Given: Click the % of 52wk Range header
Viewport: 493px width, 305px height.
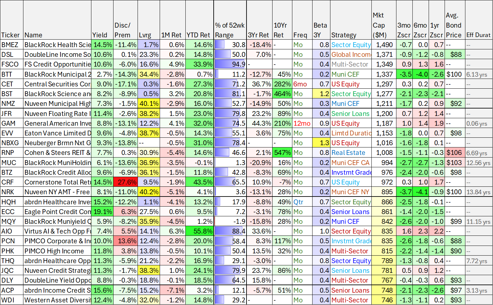Looking at the screenshot, I should click(230, 20).
